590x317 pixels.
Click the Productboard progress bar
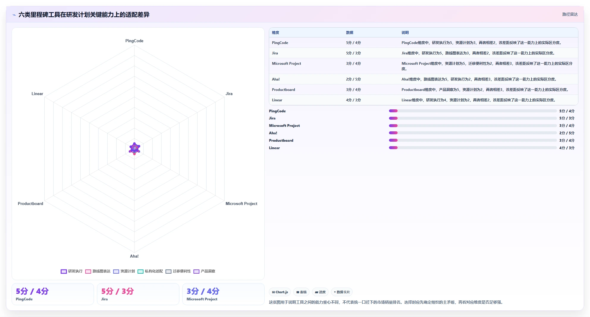pyautogui.click(x=473, y=140)
